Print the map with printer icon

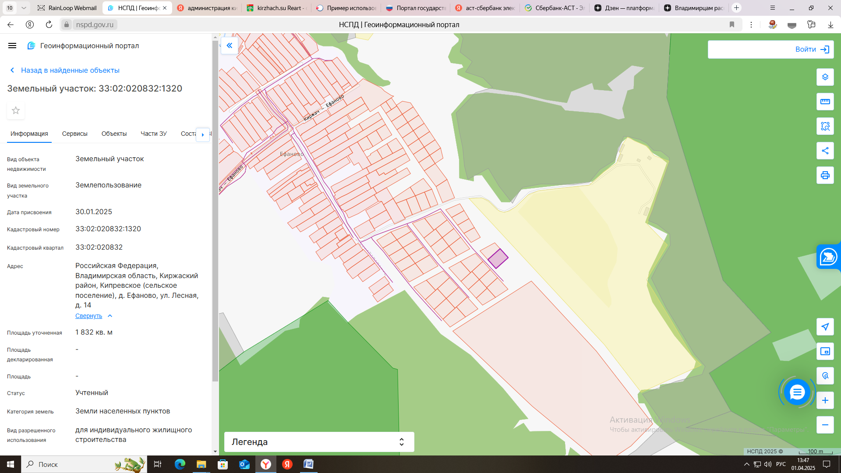tap(825, 175)
